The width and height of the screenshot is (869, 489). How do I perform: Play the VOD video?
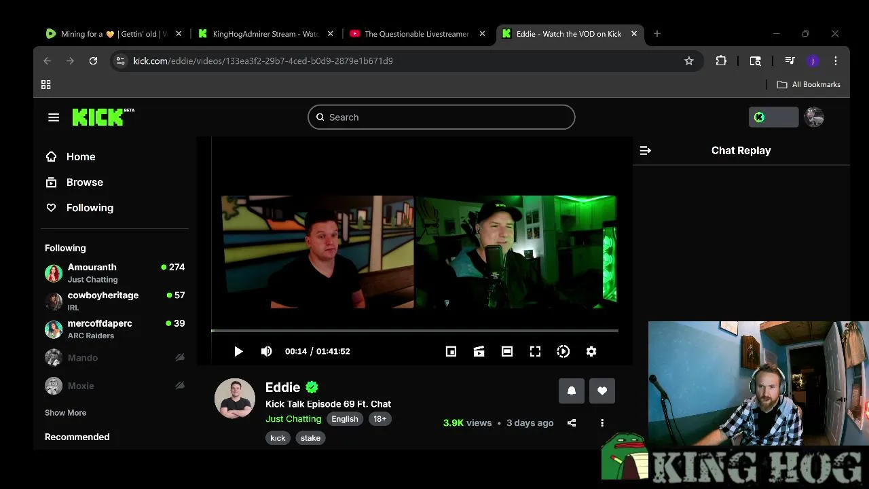238,351
